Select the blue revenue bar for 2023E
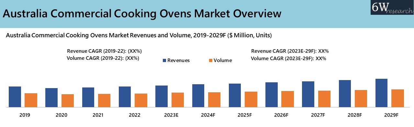The height and width of the screenshot is (127, 414). [162, 96]
